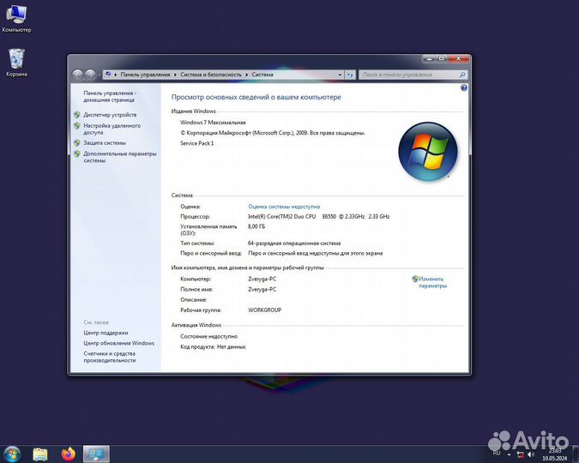The height and width of the screenshot is (463, 579).
Task: Close the System window
Action: (x=458, y=58)
